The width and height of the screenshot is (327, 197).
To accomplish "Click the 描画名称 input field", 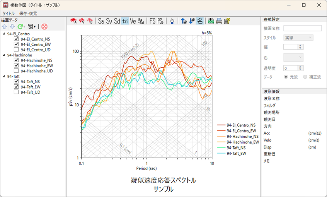I will tap(302, 28).
